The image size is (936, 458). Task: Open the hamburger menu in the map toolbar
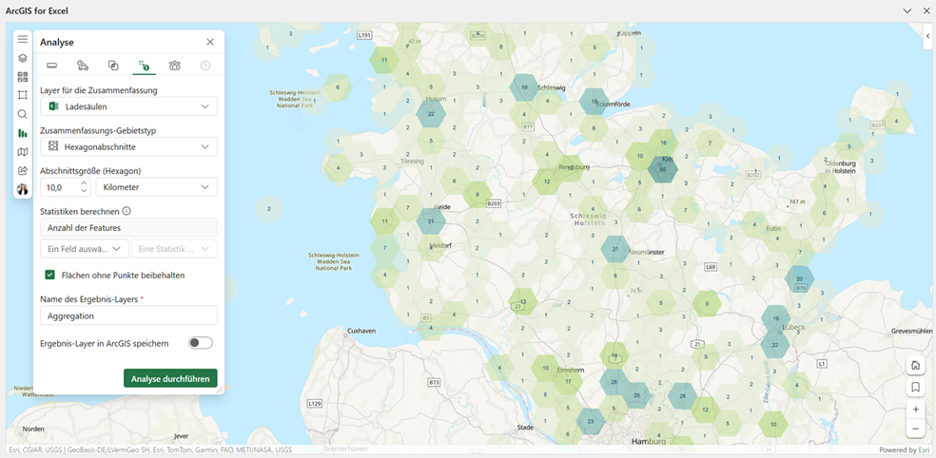[23, 39]
